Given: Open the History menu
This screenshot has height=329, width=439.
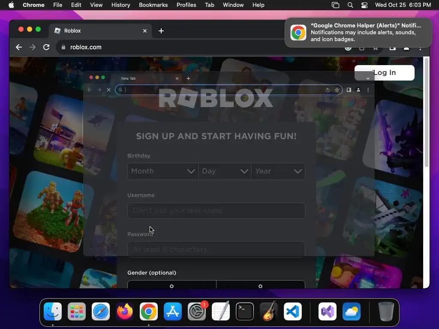Looking at the screenshot, I should pyautogui.click(x=120, y=5).
